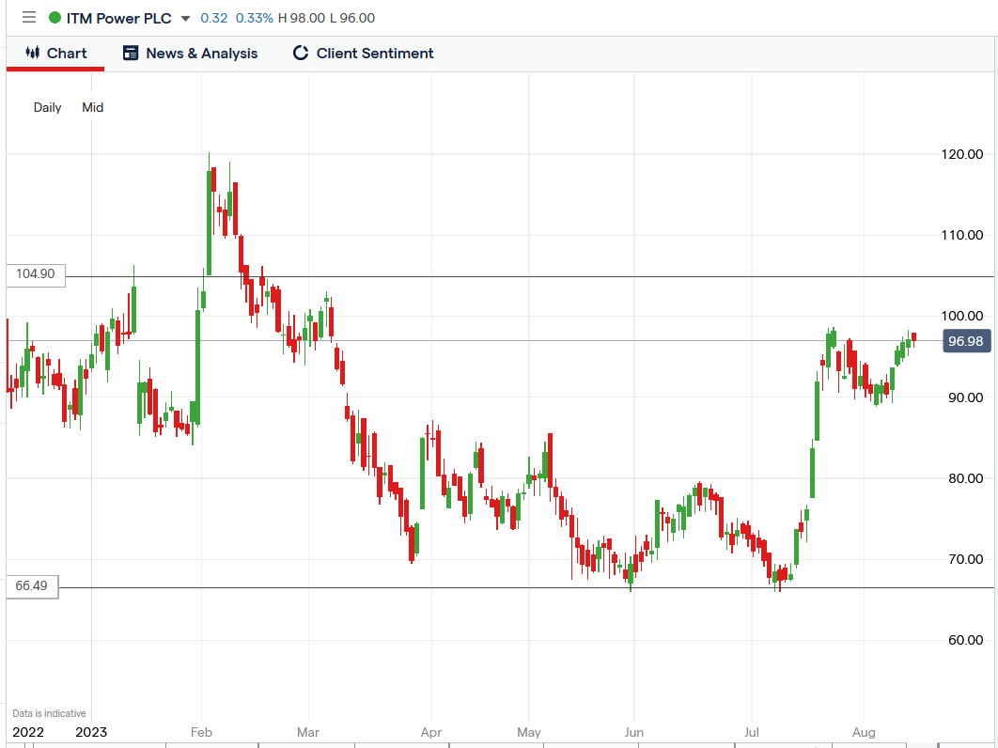998x748 pixels.
Task: Click the May date axis label
Action: (x=529, y=732)
